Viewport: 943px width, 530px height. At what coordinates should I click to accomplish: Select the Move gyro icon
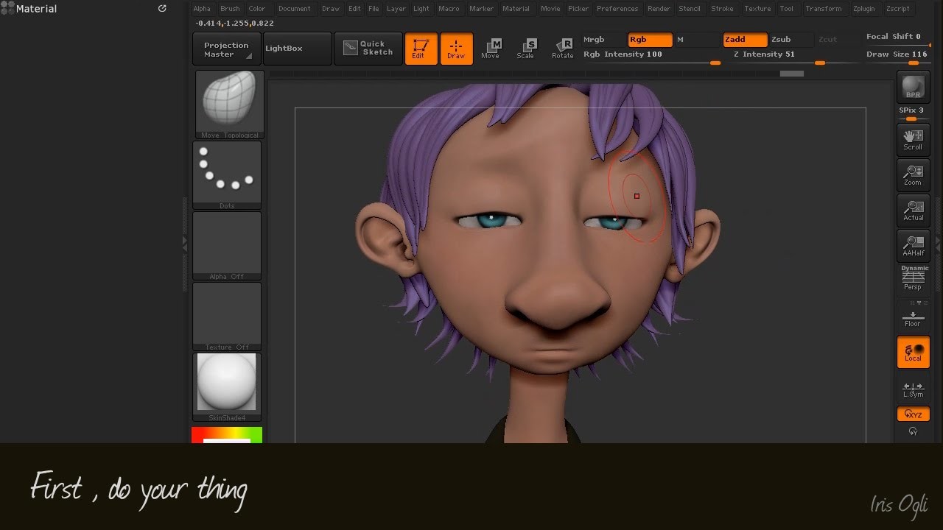491,48
